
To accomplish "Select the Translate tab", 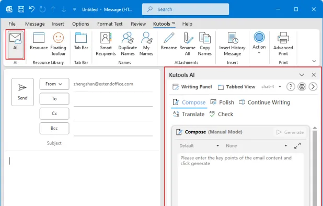I will click(189, 114).
